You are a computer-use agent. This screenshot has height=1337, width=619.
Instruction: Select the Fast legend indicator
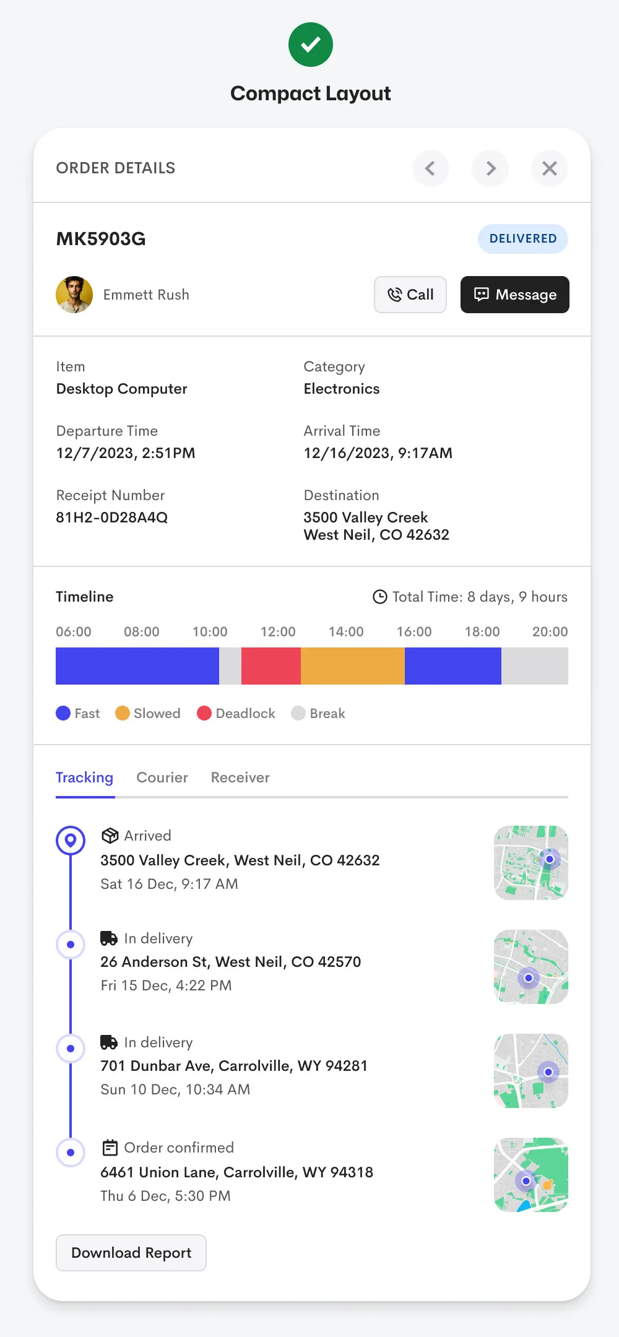coord(63,713)
